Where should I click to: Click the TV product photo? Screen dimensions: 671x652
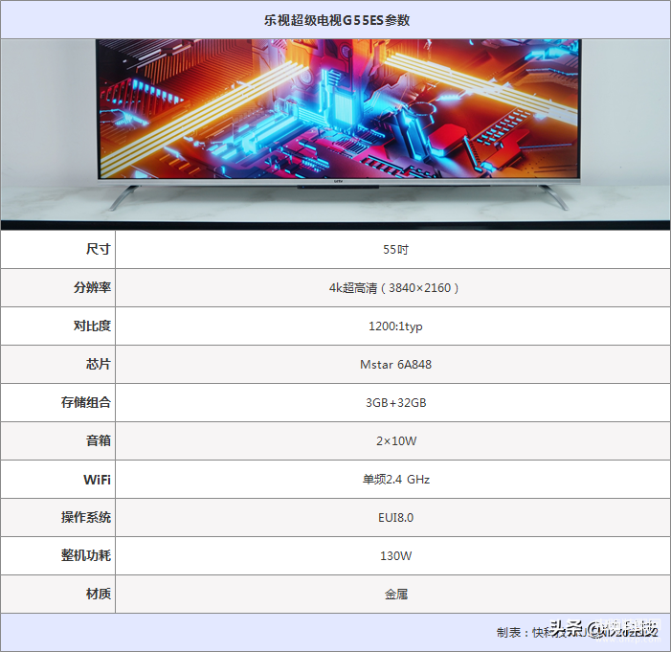point(335,134)
